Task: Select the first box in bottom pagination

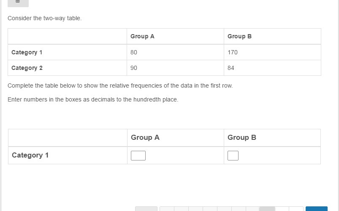Action: [x=146, y=208]
